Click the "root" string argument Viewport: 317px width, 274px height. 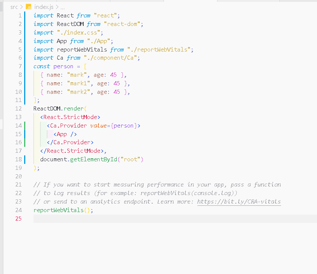pos(130,159)
